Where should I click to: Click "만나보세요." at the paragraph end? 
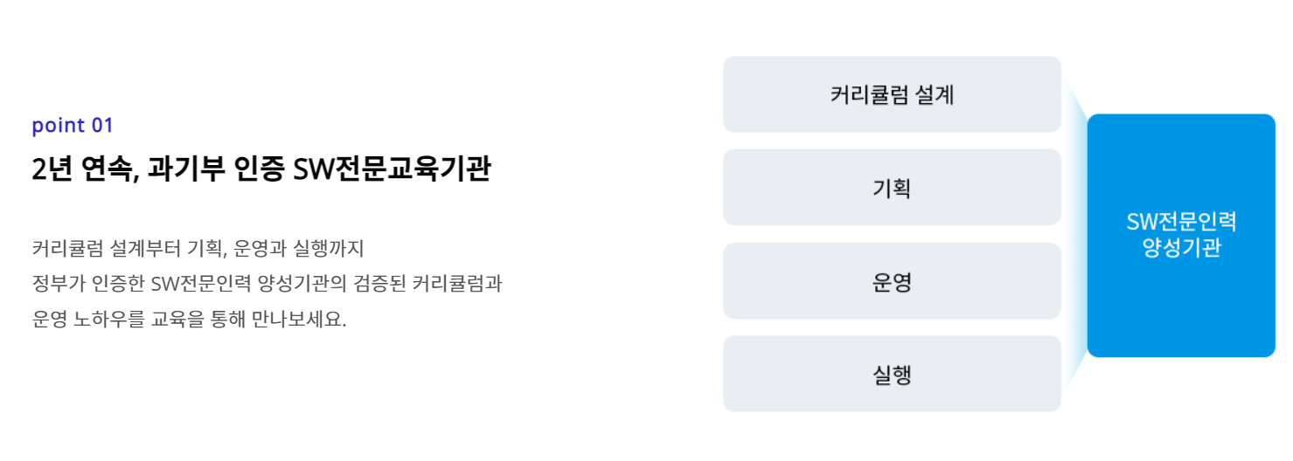coord(301,319)
